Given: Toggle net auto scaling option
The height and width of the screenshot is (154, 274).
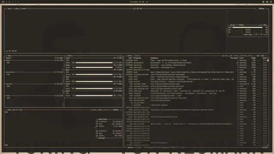Looking at the screenshot, I should (x=100, y=110).
